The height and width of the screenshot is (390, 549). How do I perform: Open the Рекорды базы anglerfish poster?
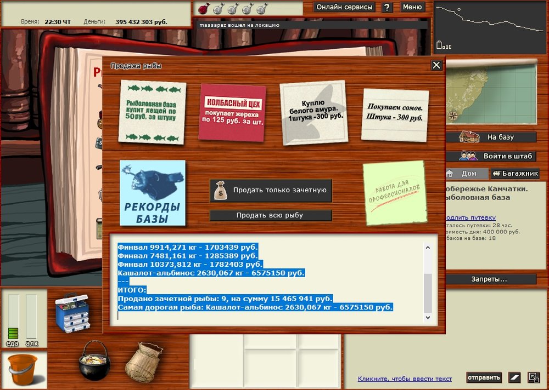coord(153,193)
